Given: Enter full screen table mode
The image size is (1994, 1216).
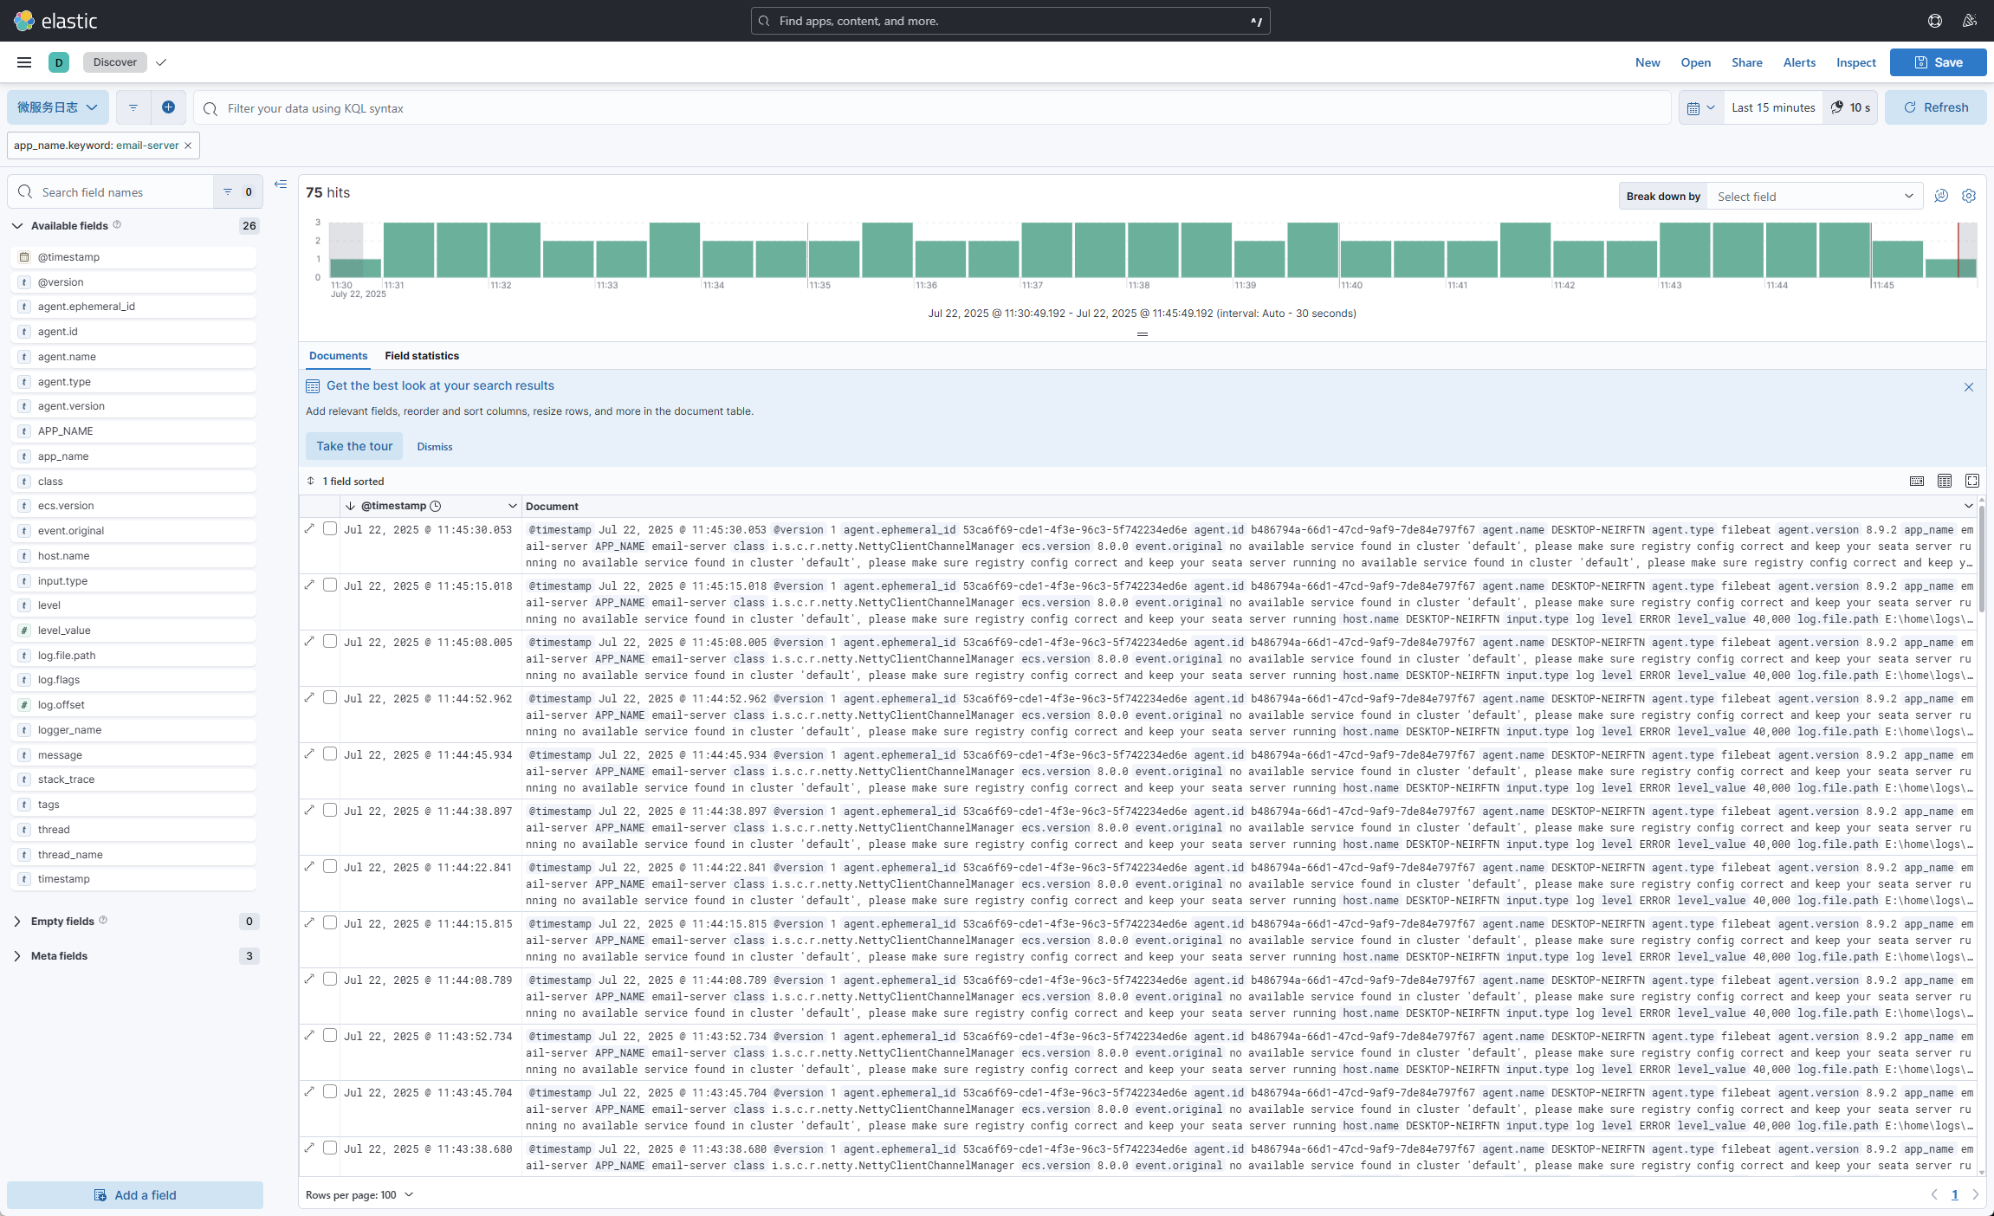Looking at the screenshot, I should pos(1972,481).
